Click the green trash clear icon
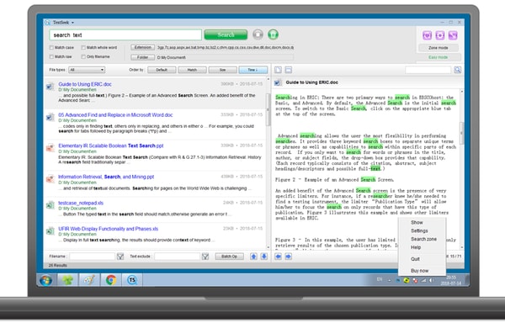This screenshot has width=505, height=323. pyautogui.click(x=273, y=34)
